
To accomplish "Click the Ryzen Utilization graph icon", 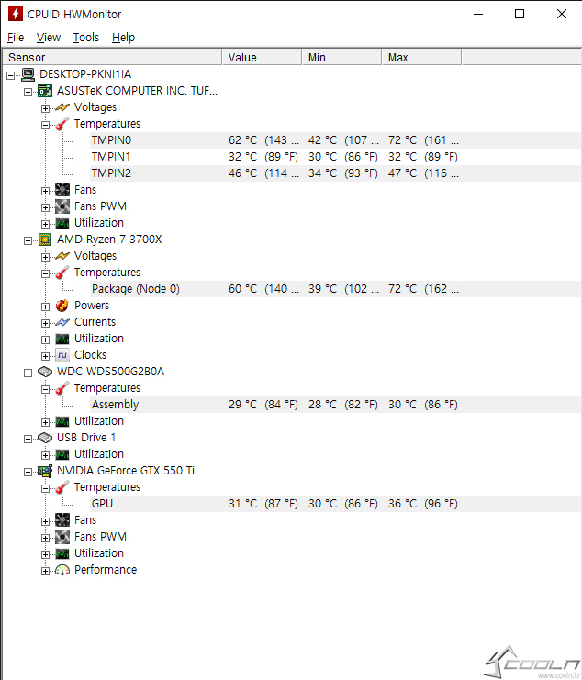I will (x=62, y=340).
